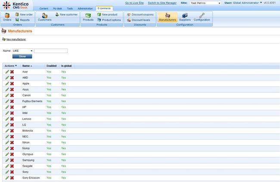Open the Orders section icon
Viewport: 280px width, 182px height.
pos(7,17)
